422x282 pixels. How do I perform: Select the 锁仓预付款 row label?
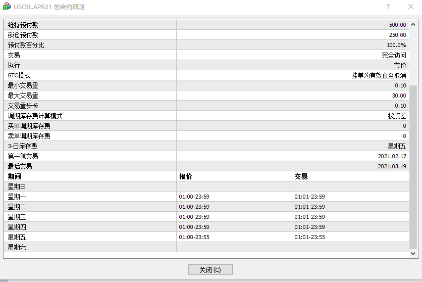pos(23,35)
